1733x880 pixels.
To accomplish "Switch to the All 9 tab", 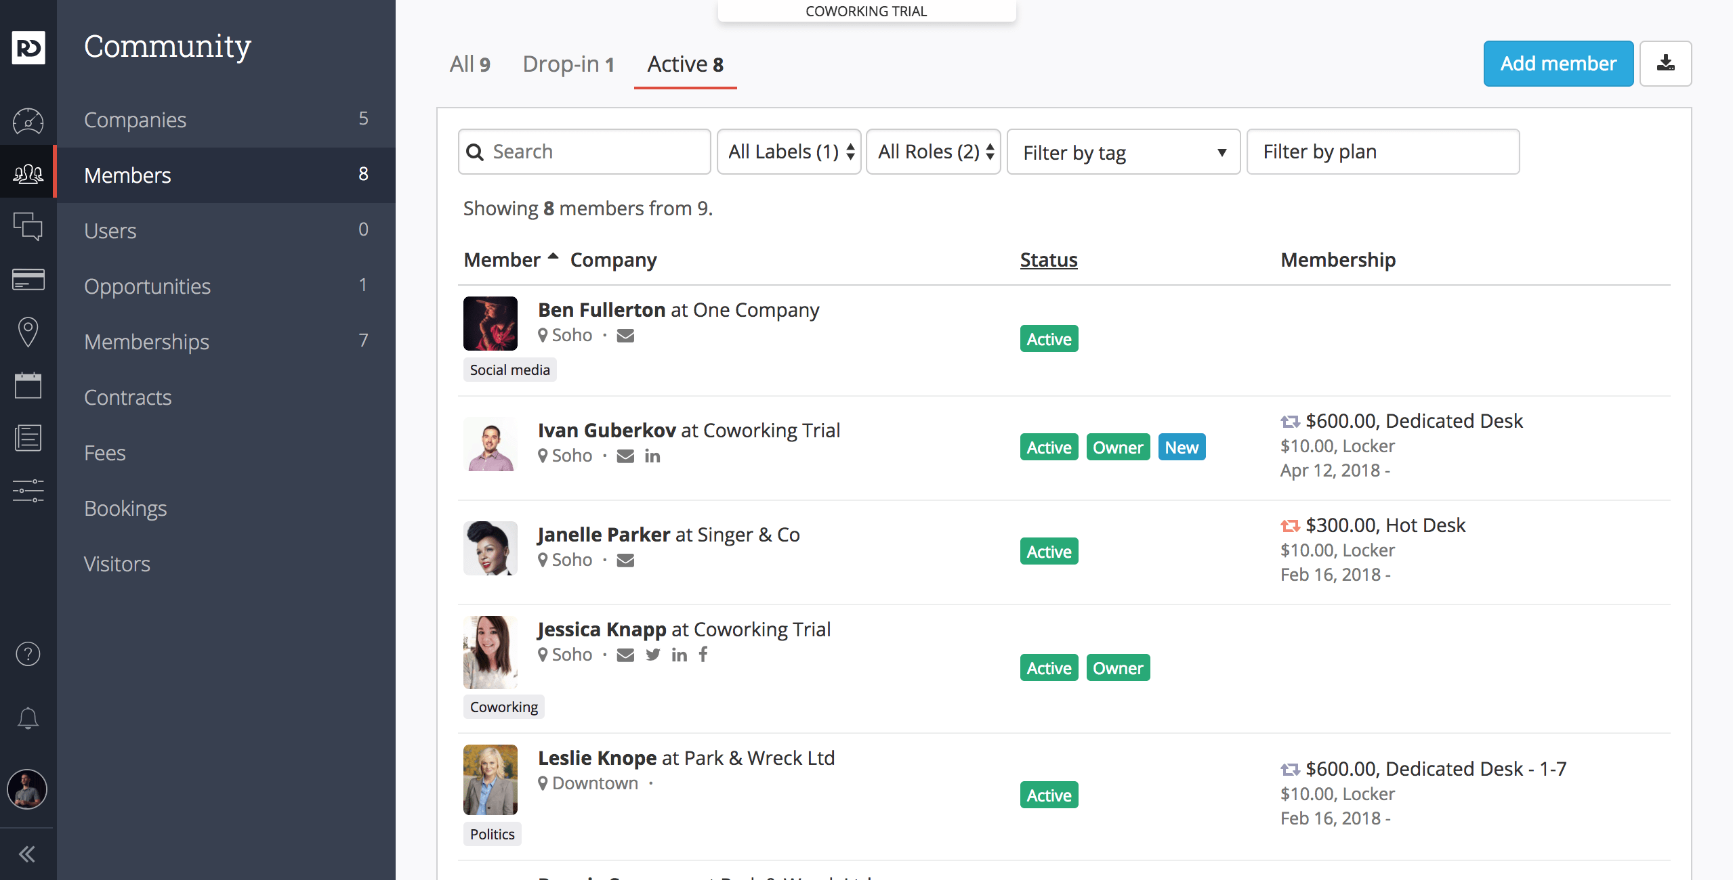I will click(x=469, y=64).
